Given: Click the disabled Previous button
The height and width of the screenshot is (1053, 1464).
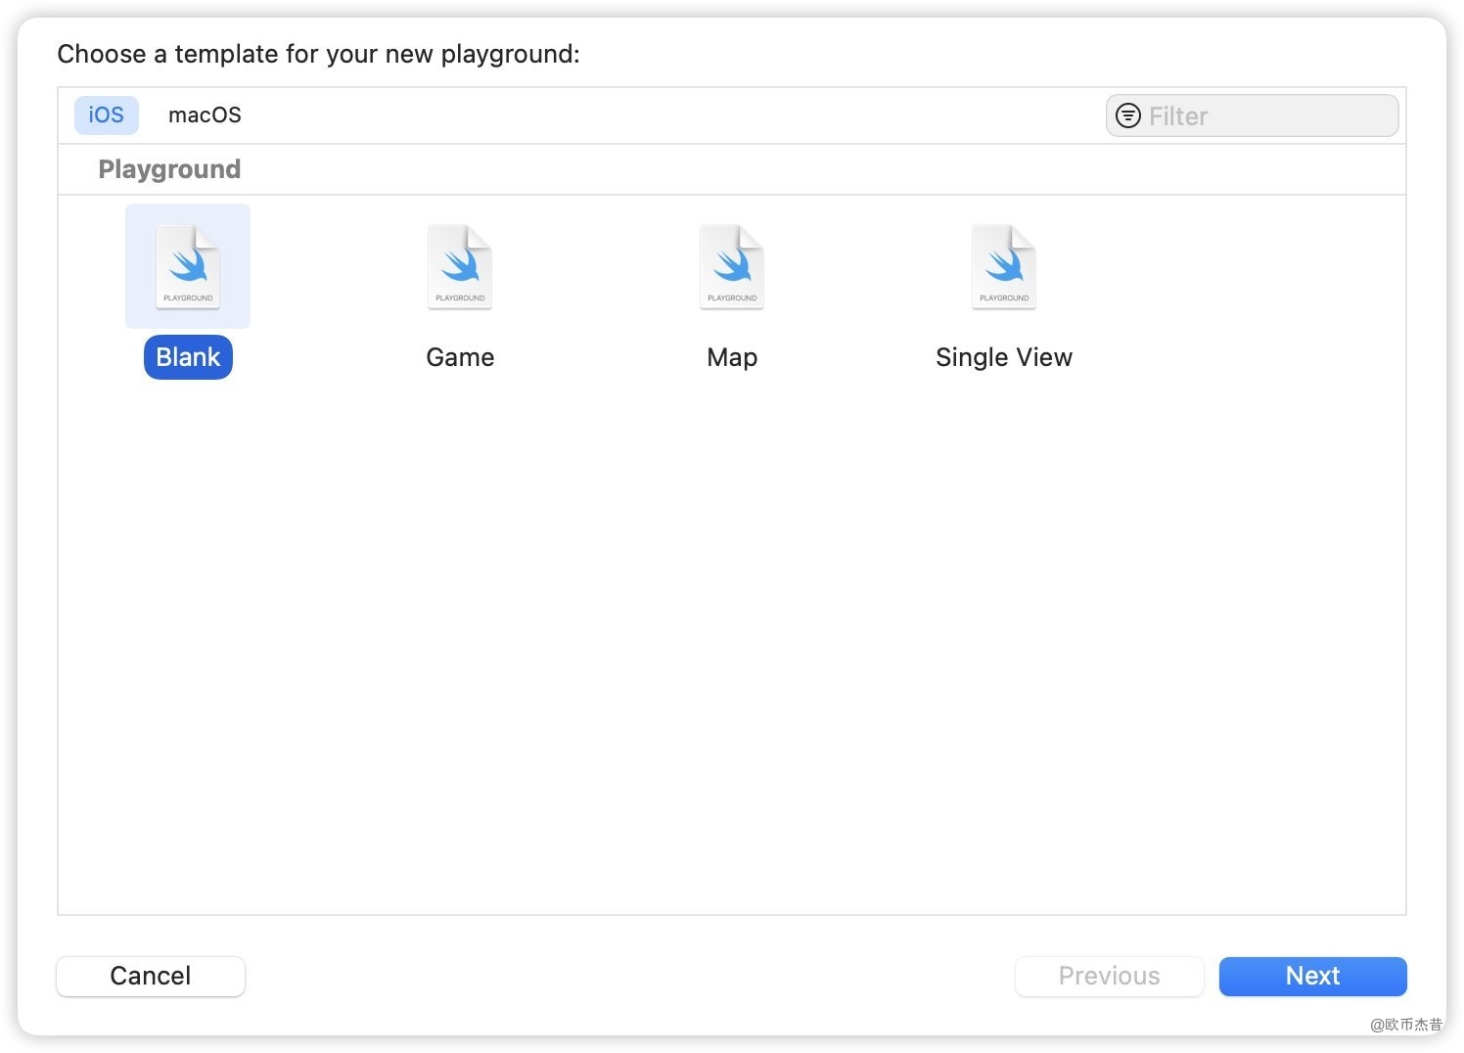Looking at the screenshot, I should (x=1109, y=976).
